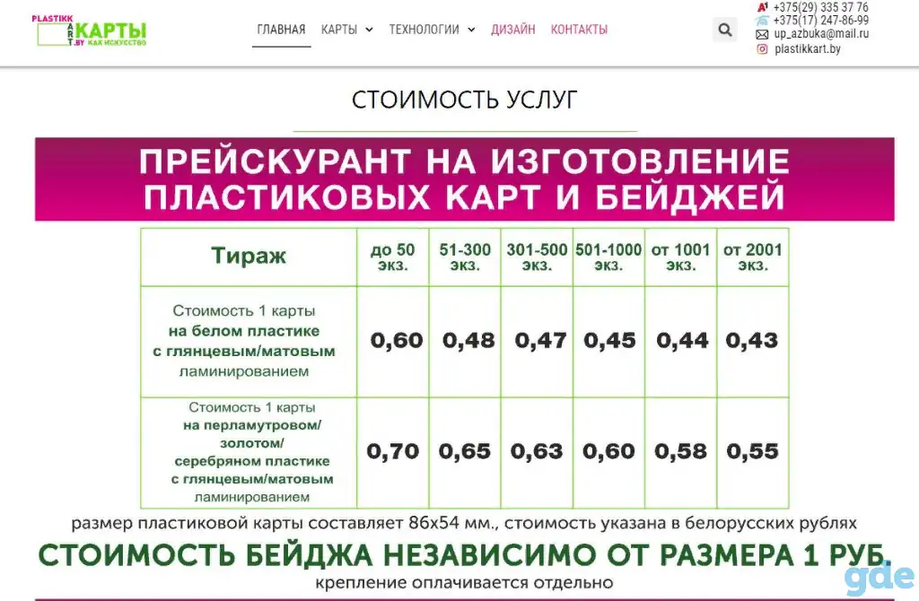Image resolution: width=919 pixels, height=601 pixels.
Task: Open the ДИЗАЙН page
Action: click(x=513, y=30)
